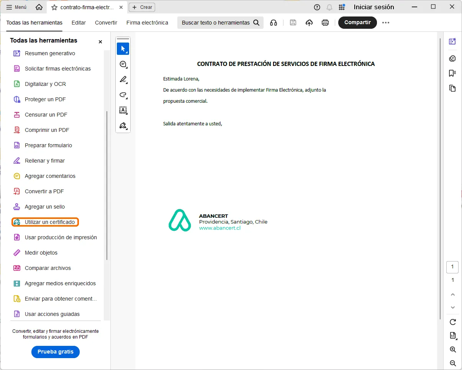This screenshot has height=370, width=462.
Task: Expand the highlighter pen tool options
Action: point(123,80)
